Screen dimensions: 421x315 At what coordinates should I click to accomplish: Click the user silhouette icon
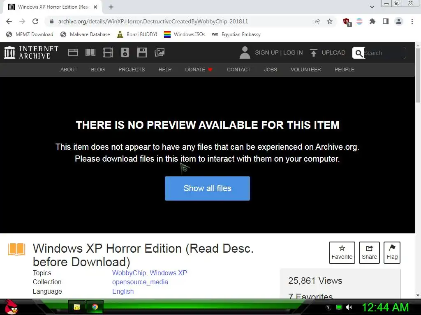point(245,52)
